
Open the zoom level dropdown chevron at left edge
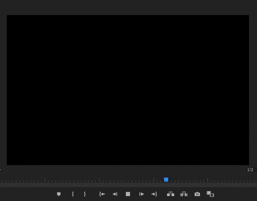coord(1,170)
